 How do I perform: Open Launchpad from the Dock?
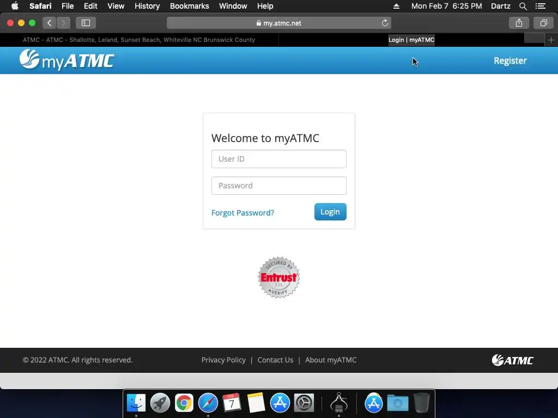[x=160, y=403]
